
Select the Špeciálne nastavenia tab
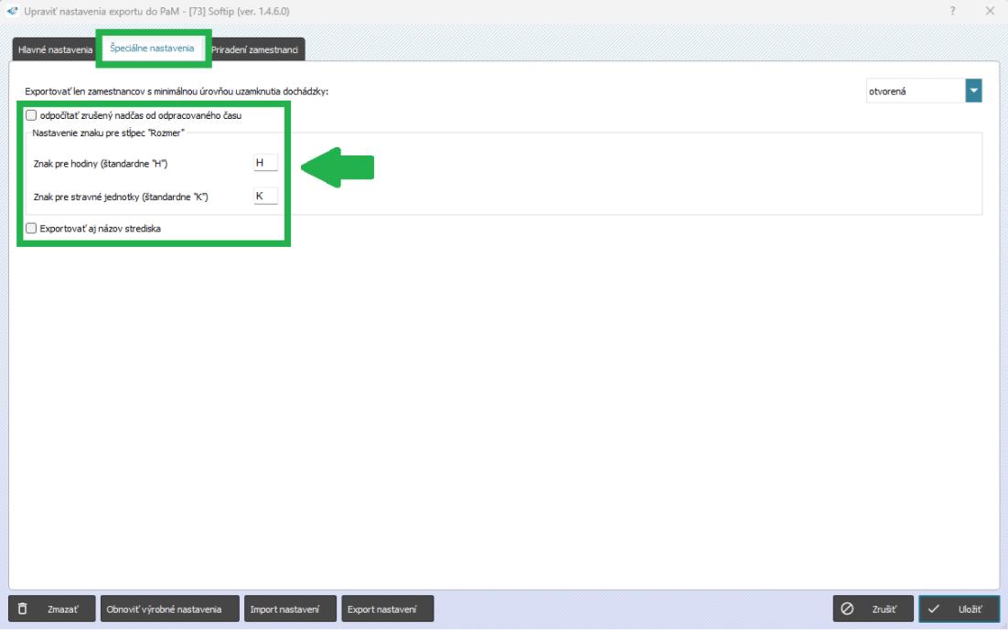[x=153, y=48]
